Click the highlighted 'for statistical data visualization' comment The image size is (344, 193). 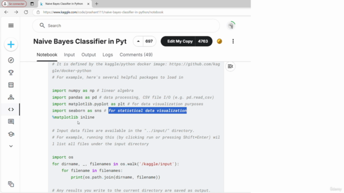147,110
